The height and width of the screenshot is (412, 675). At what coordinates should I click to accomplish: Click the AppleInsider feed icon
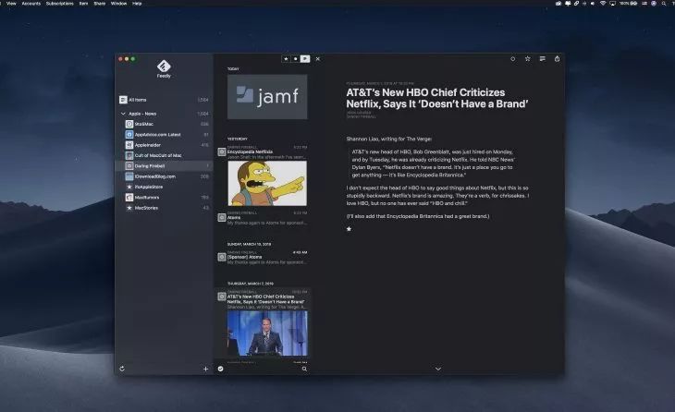tap(129, 145)
